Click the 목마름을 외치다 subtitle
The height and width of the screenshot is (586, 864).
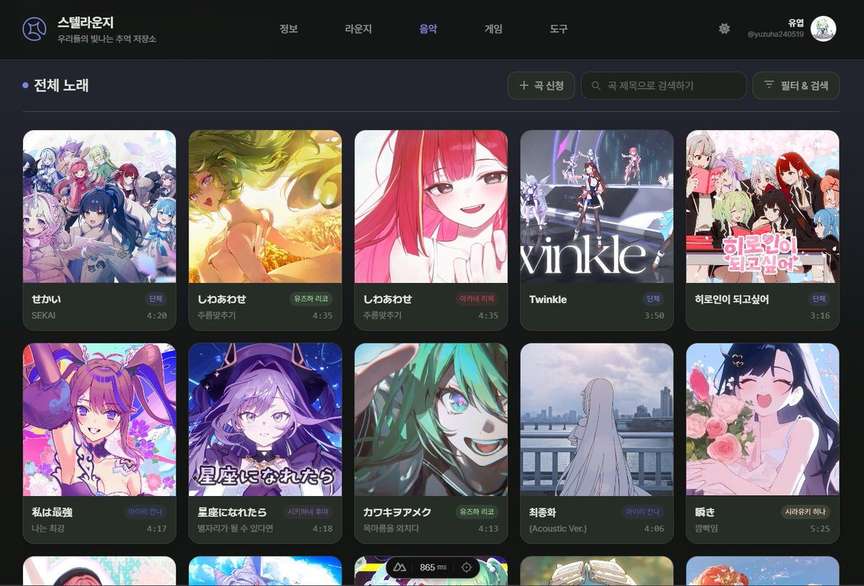coord(391,528)
